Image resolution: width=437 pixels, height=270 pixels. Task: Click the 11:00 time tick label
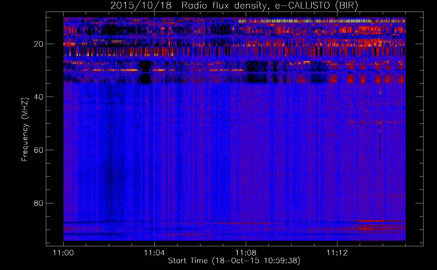point(63,253)
